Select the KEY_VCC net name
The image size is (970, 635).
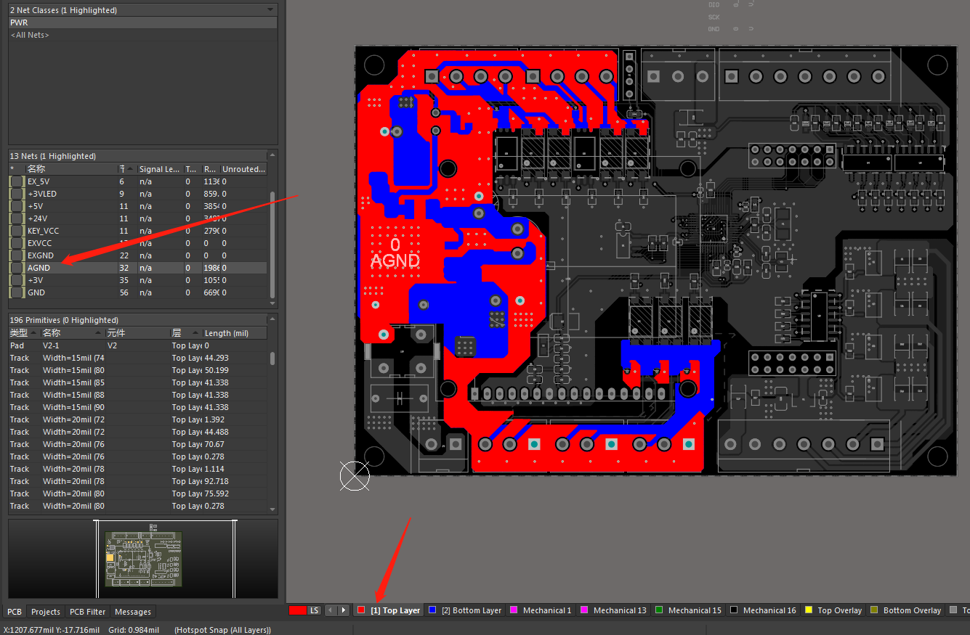44,231
